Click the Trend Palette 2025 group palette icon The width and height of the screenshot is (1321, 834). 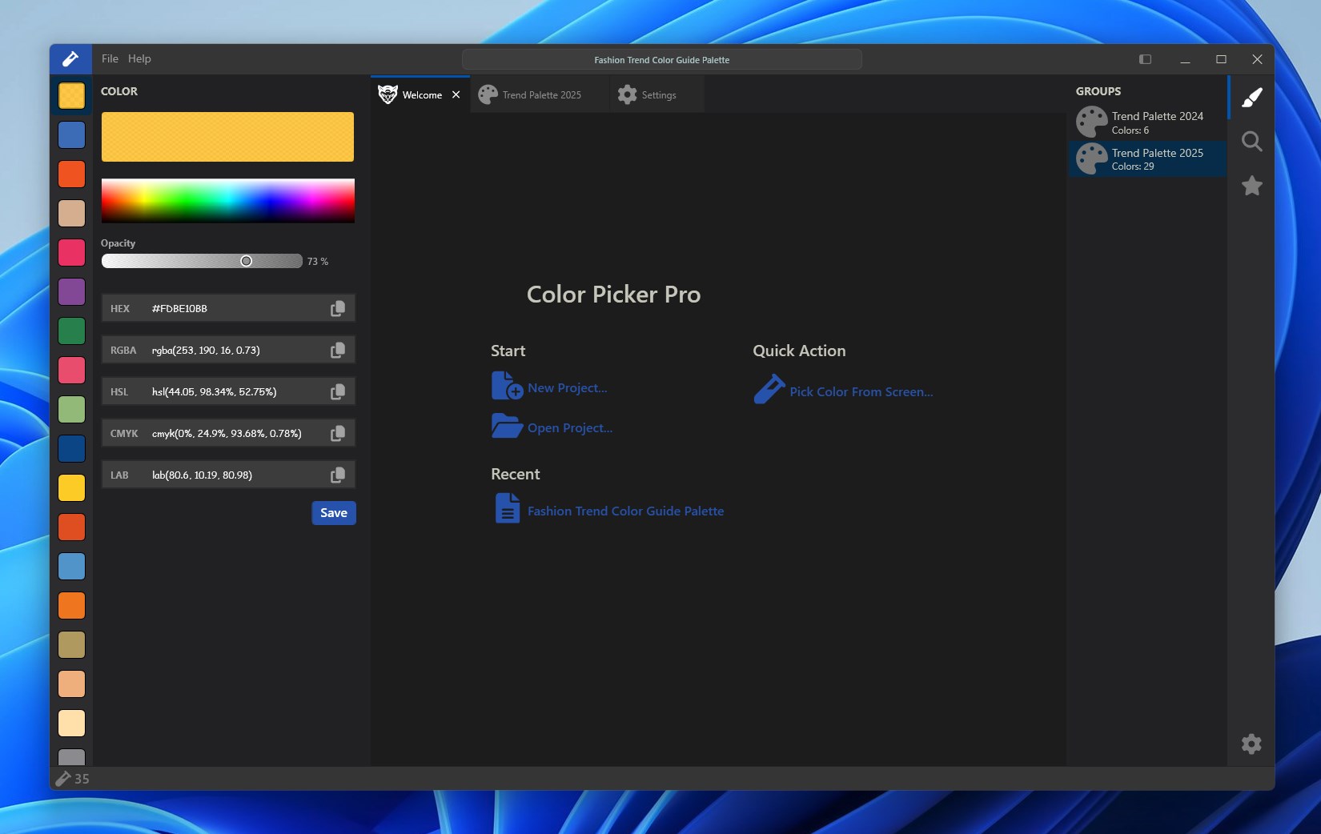coord(1091,158)
